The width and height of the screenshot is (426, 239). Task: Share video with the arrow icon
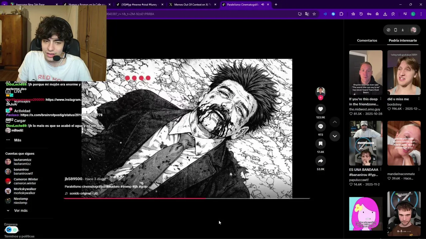tap(320, 161)
